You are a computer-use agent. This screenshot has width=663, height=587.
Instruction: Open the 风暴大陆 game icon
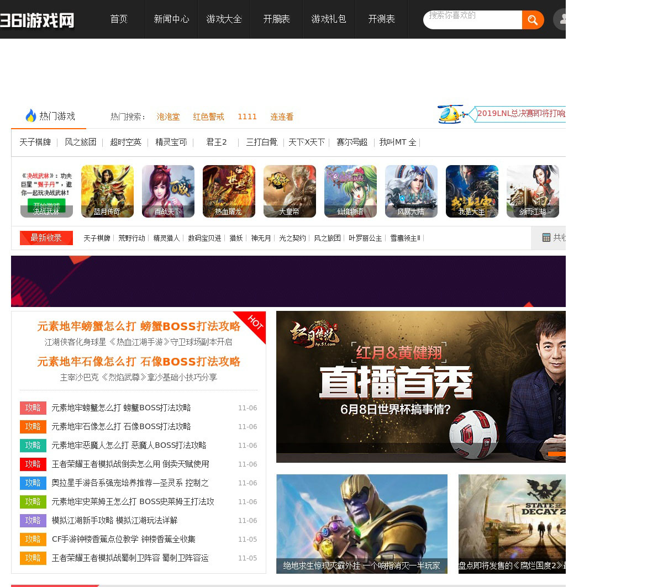tap(411, 191)
